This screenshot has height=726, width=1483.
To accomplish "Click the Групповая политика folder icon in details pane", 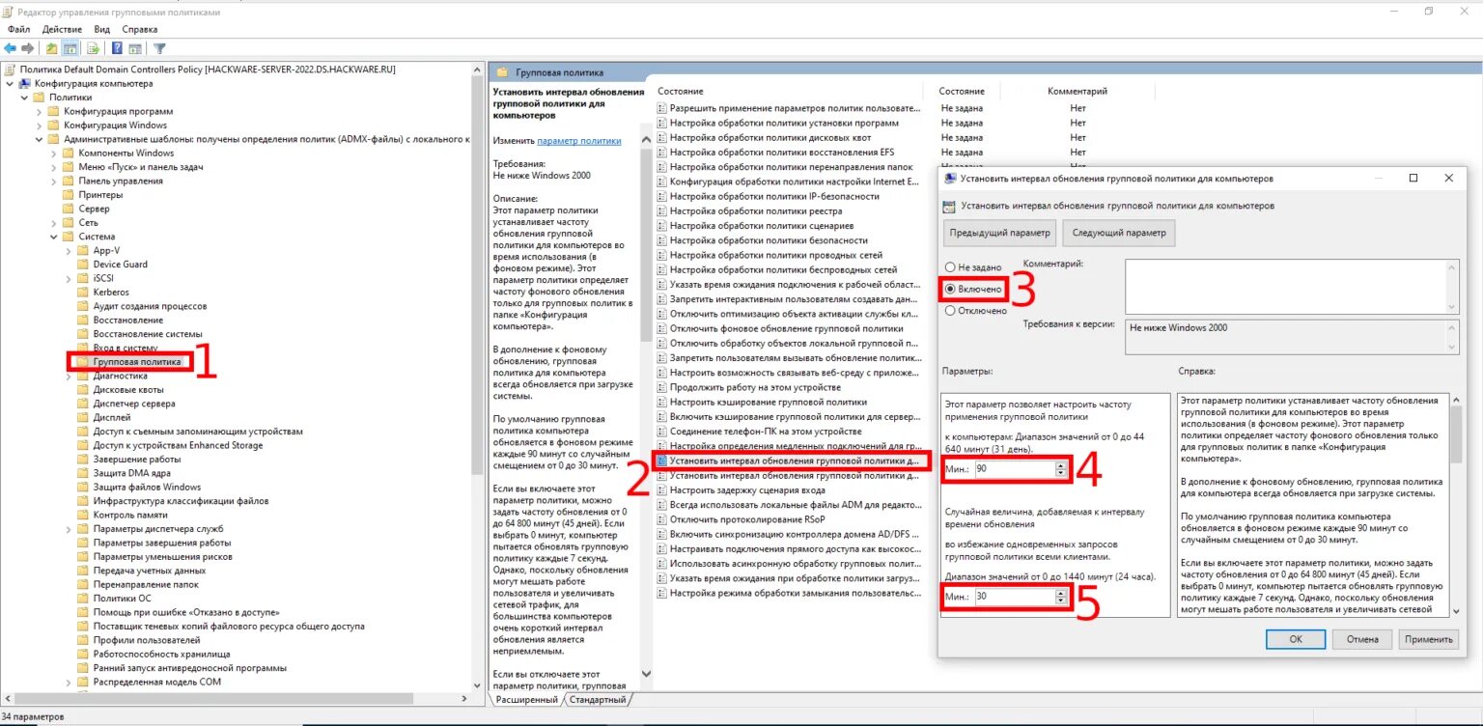I will [501, 71].
